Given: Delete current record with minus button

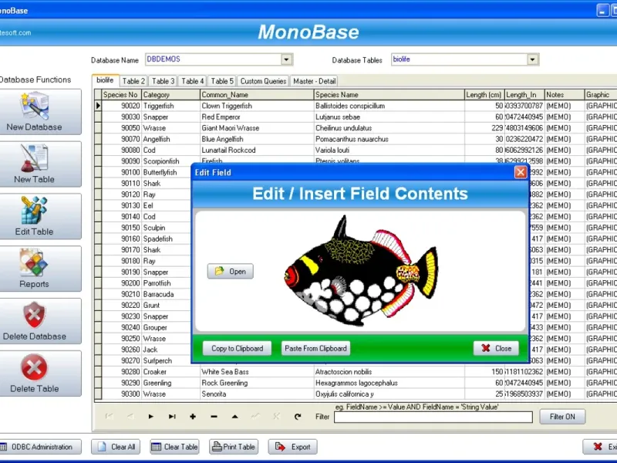Looking at the screenshot, I should pyautogui.click(x=214, y=417).
